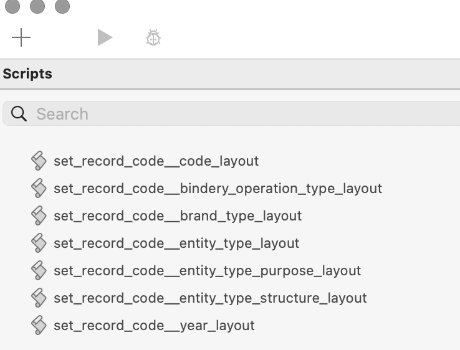Click the script icon beside entity_type_purpose_layout
Screen dimensions: 460x350
(x=39, y=270)
